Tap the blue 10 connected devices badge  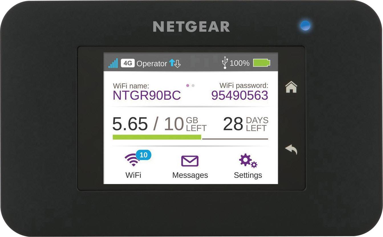(143, 155)
